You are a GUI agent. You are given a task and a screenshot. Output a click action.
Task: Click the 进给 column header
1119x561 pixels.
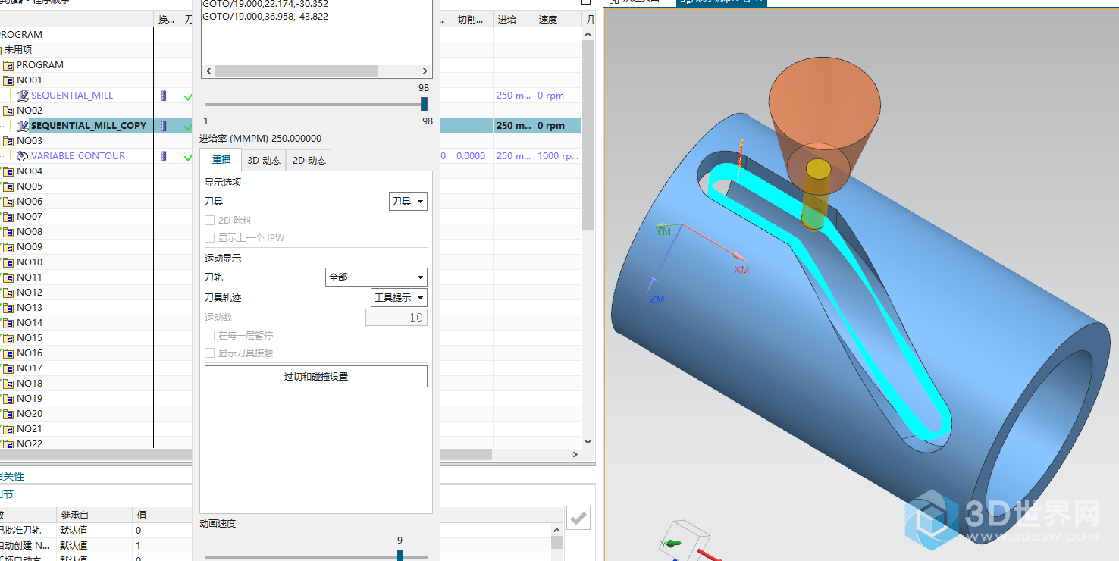(513, 20)
